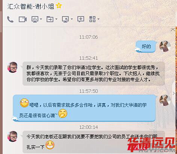
Task: Expand dropdown arrow next to send file icon
Action: [56, 19]
